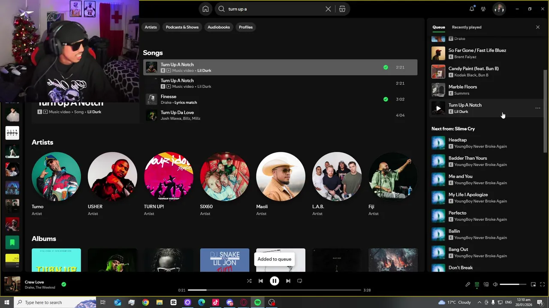Toggle the queue view icon
The width and height of the screenshot is (549, 308).
(x=477, y=284)
